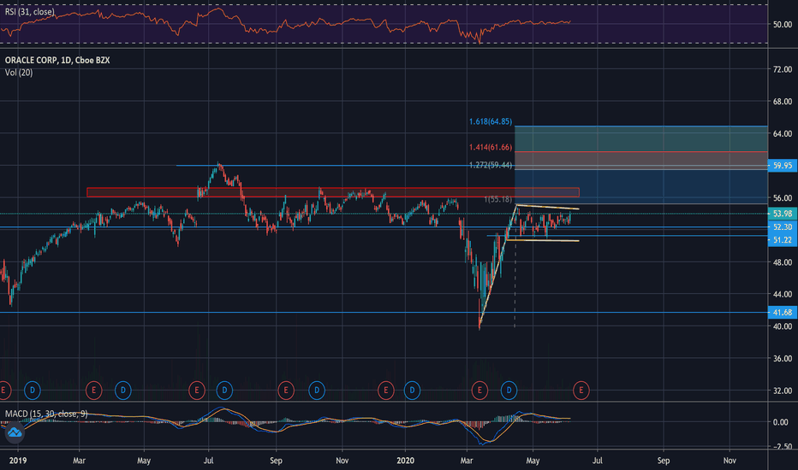Open the earnings marker E in December 2019
This screenshot has width=798, height=470.
point(386,391)
